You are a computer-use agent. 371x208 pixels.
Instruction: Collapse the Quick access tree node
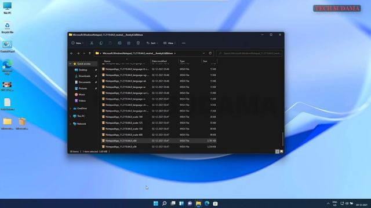tap(71, 64)
